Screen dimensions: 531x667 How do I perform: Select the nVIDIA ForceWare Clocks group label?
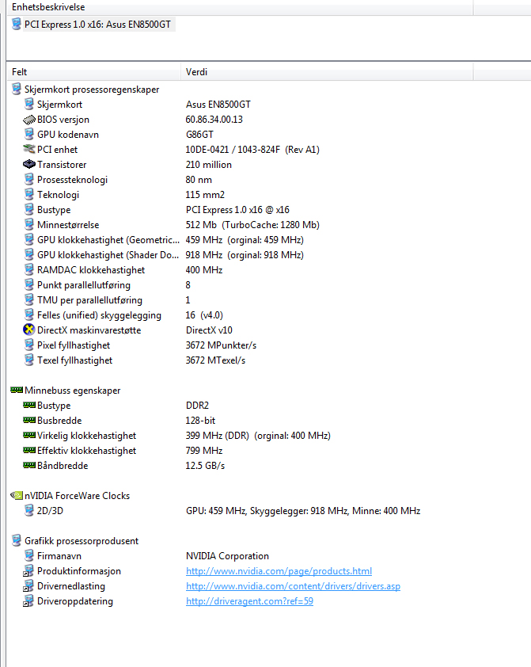[77, 496]
